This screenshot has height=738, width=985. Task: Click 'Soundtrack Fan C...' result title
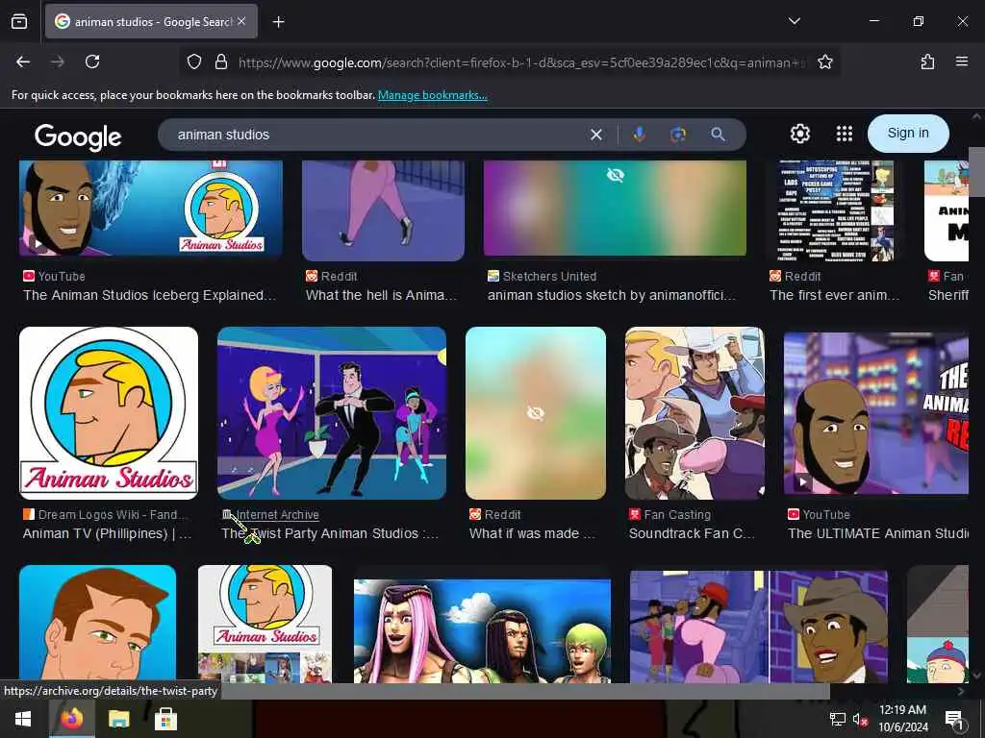coord(692,533)
